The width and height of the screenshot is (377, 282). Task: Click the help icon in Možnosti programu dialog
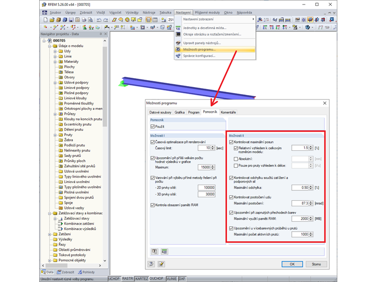[x=151, y=264]
